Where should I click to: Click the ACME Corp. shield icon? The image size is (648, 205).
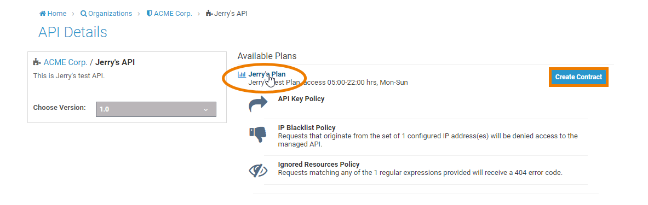[150, 14]
